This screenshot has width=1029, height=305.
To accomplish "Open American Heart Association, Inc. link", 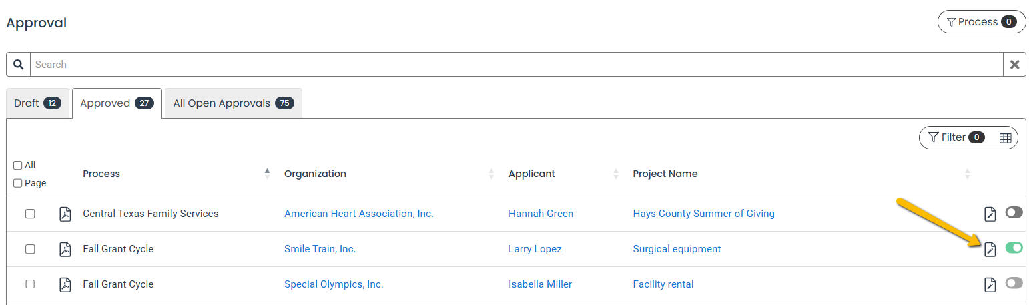I will point(359,214).
